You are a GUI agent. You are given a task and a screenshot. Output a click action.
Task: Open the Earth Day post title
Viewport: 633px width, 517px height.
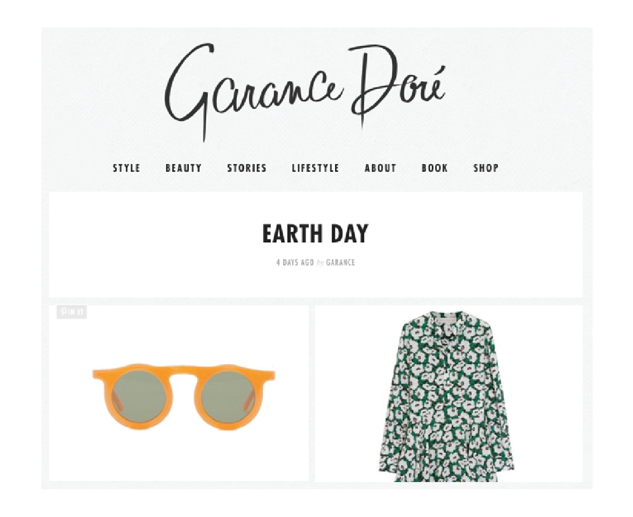[x=315, y=234]
